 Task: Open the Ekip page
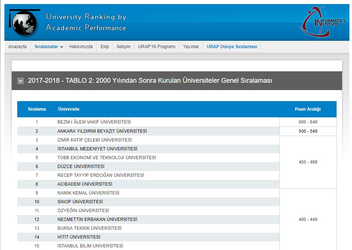coord(105,47)
